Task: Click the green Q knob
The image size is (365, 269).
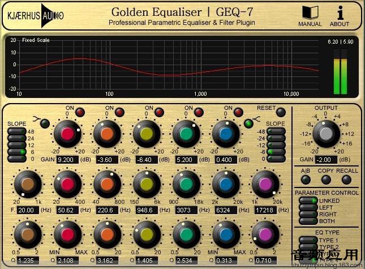Action: [x=186, y=234]
